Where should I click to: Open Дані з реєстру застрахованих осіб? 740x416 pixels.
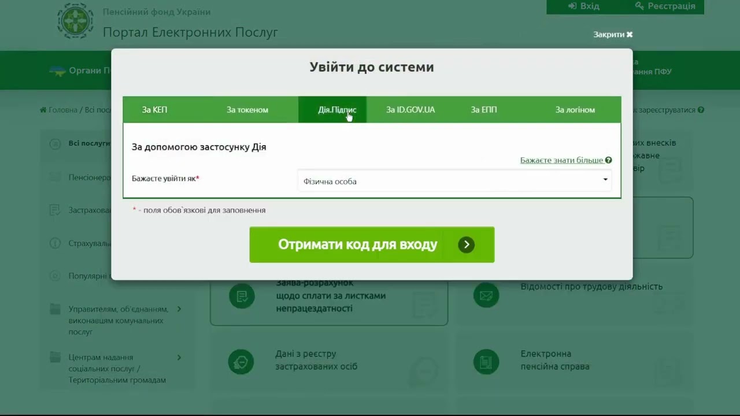point(316,360)
